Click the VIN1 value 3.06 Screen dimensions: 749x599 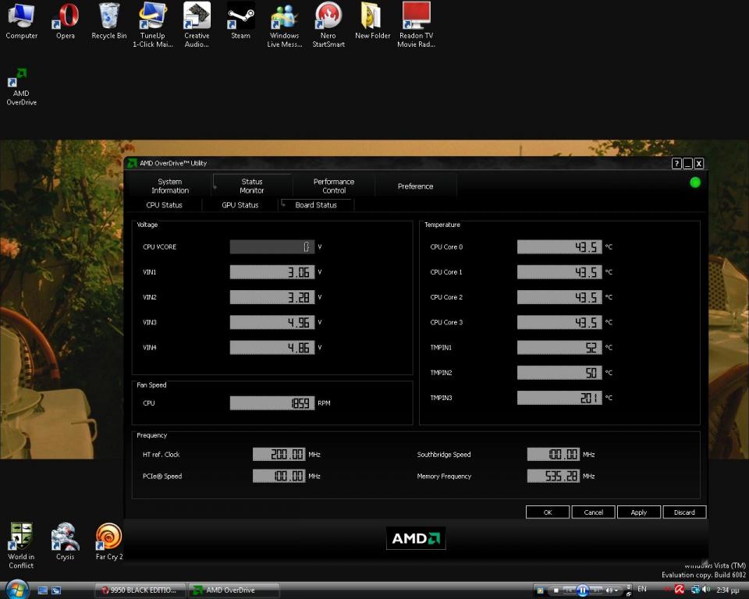click(272, 272)
